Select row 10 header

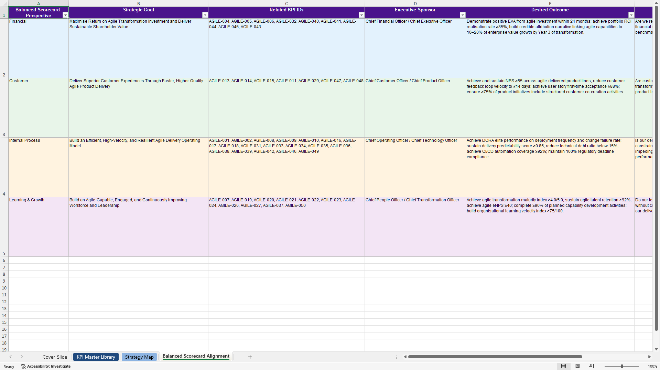click(x=4, y=288)
